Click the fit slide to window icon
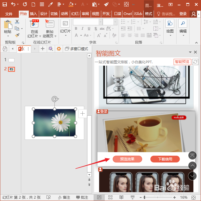201x201 pixels. click(x=193, y=197)
